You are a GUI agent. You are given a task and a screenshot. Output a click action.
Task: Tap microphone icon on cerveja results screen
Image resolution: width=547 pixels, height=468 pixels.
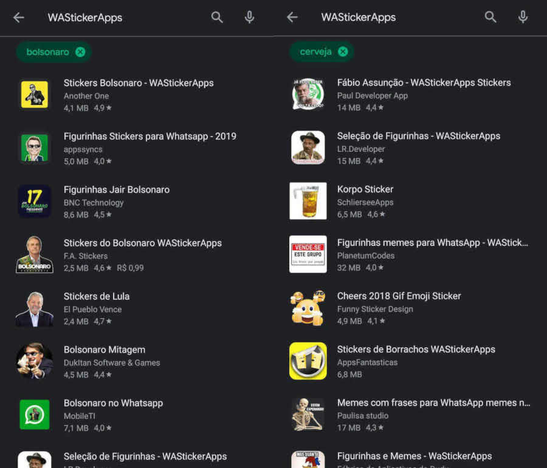click(x=523, y=17)
